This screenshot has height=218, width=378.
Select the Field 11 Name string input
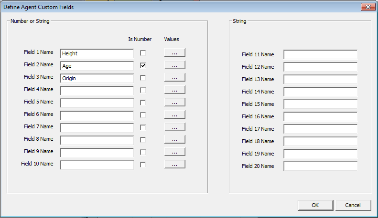point(320,55)
